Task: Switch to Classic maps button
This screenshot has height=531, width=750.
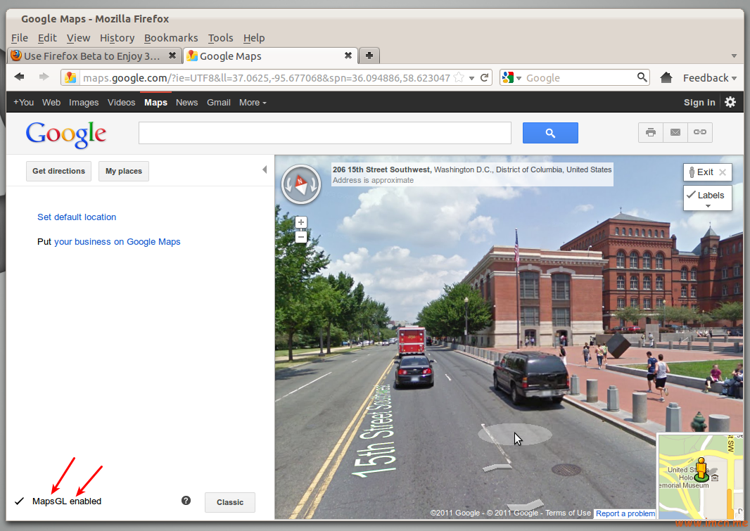Action: [229, 502]
